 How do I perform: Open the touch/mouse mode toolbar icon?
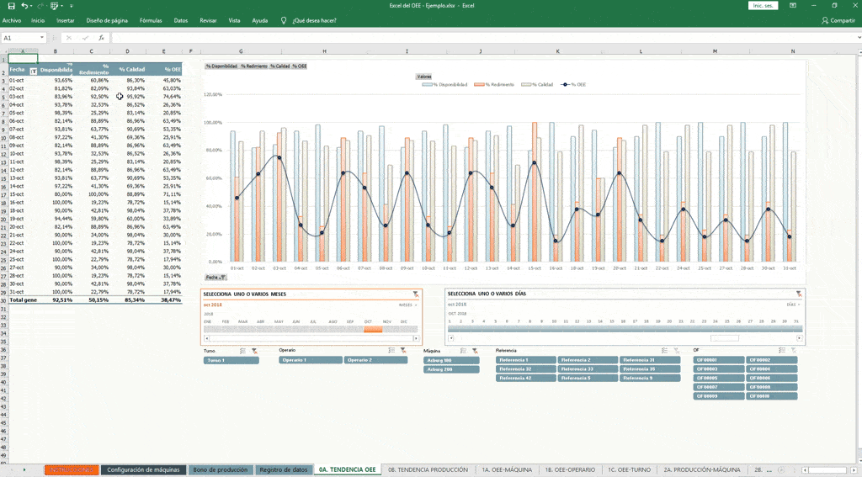[55, 6]
